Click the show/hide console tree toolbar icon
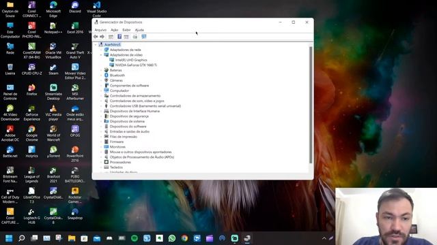 pos(111,37)
